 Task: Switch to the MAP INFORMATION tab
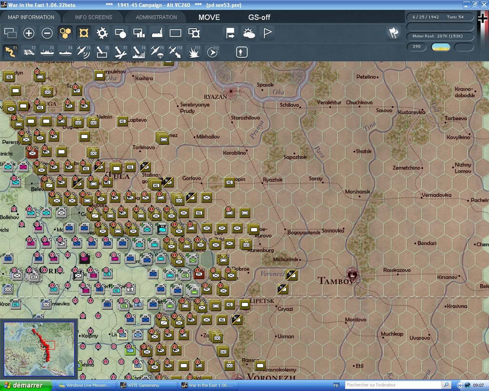coord(31,17)
